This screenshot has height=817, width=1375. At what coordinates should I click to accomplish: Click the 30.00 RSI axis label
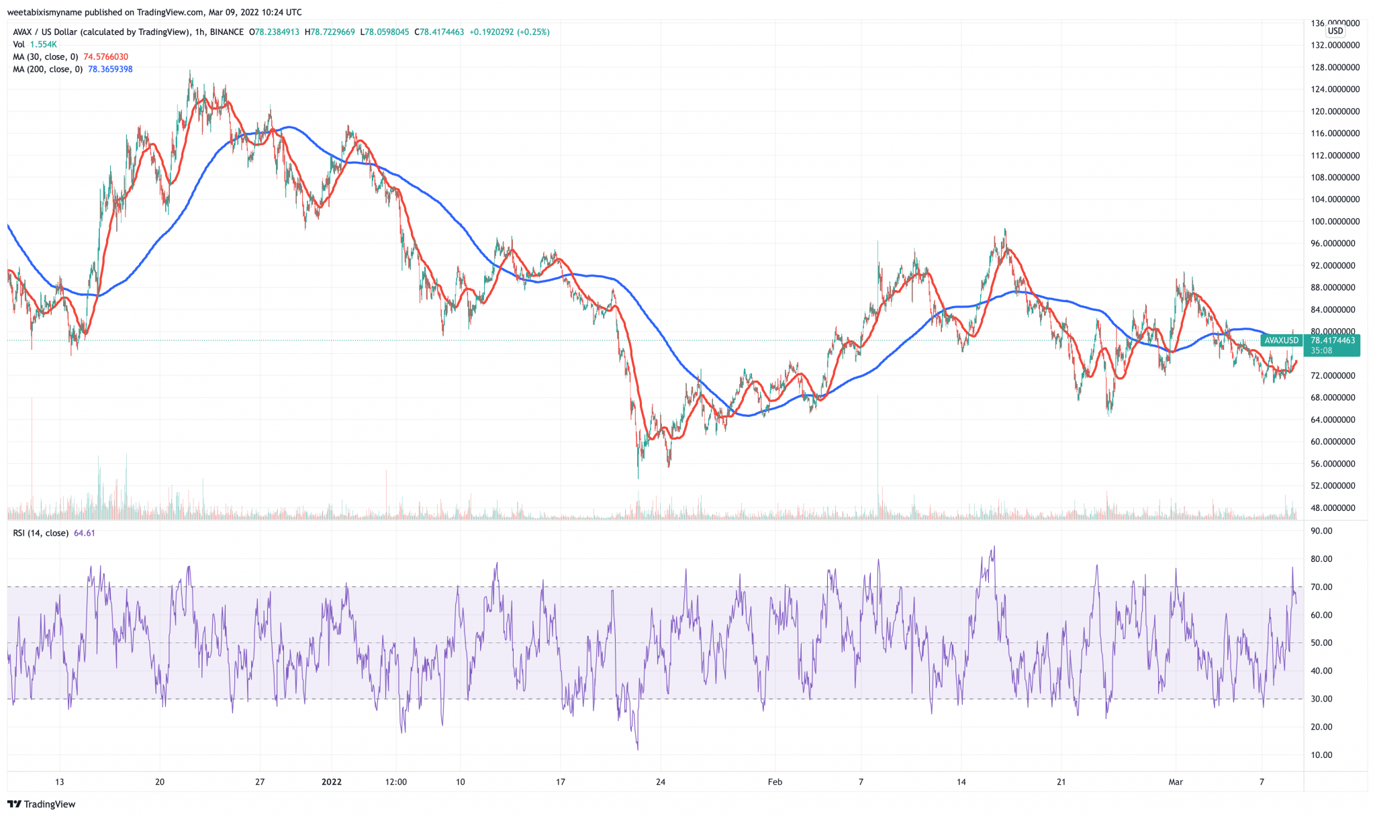(x=1322, y=699)
